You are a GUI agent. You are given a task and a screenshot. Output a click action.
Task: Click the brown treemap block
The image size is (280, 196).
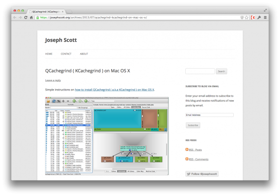[149, 119]
